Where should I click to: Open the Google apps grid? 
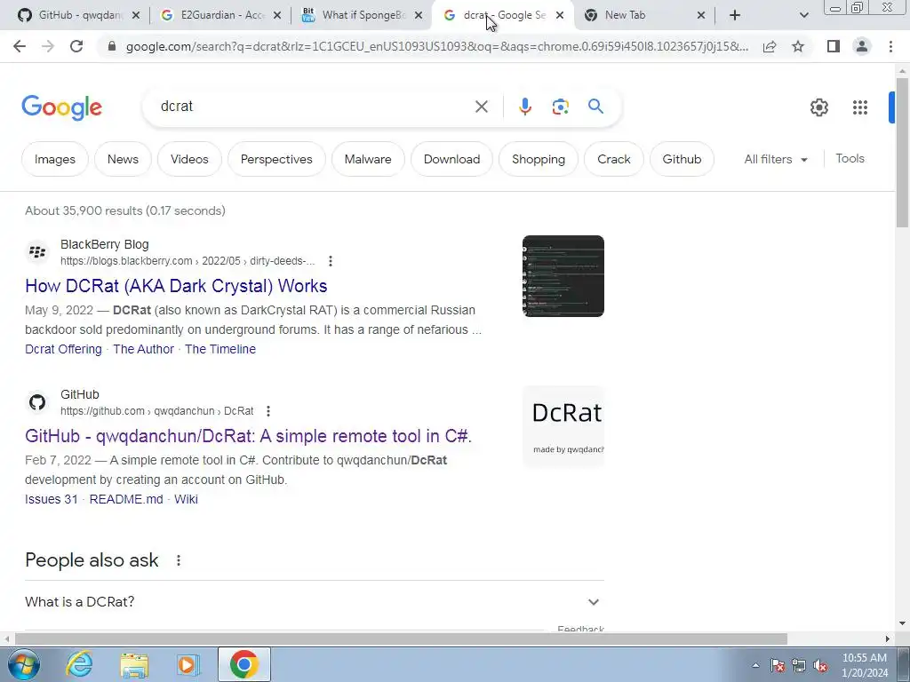(x=860, y=107)
